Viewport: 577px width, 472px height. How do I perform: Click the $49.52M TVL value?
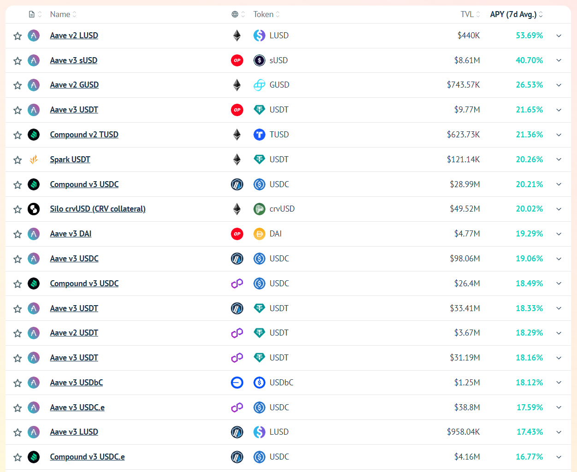[x=465, y=209]
